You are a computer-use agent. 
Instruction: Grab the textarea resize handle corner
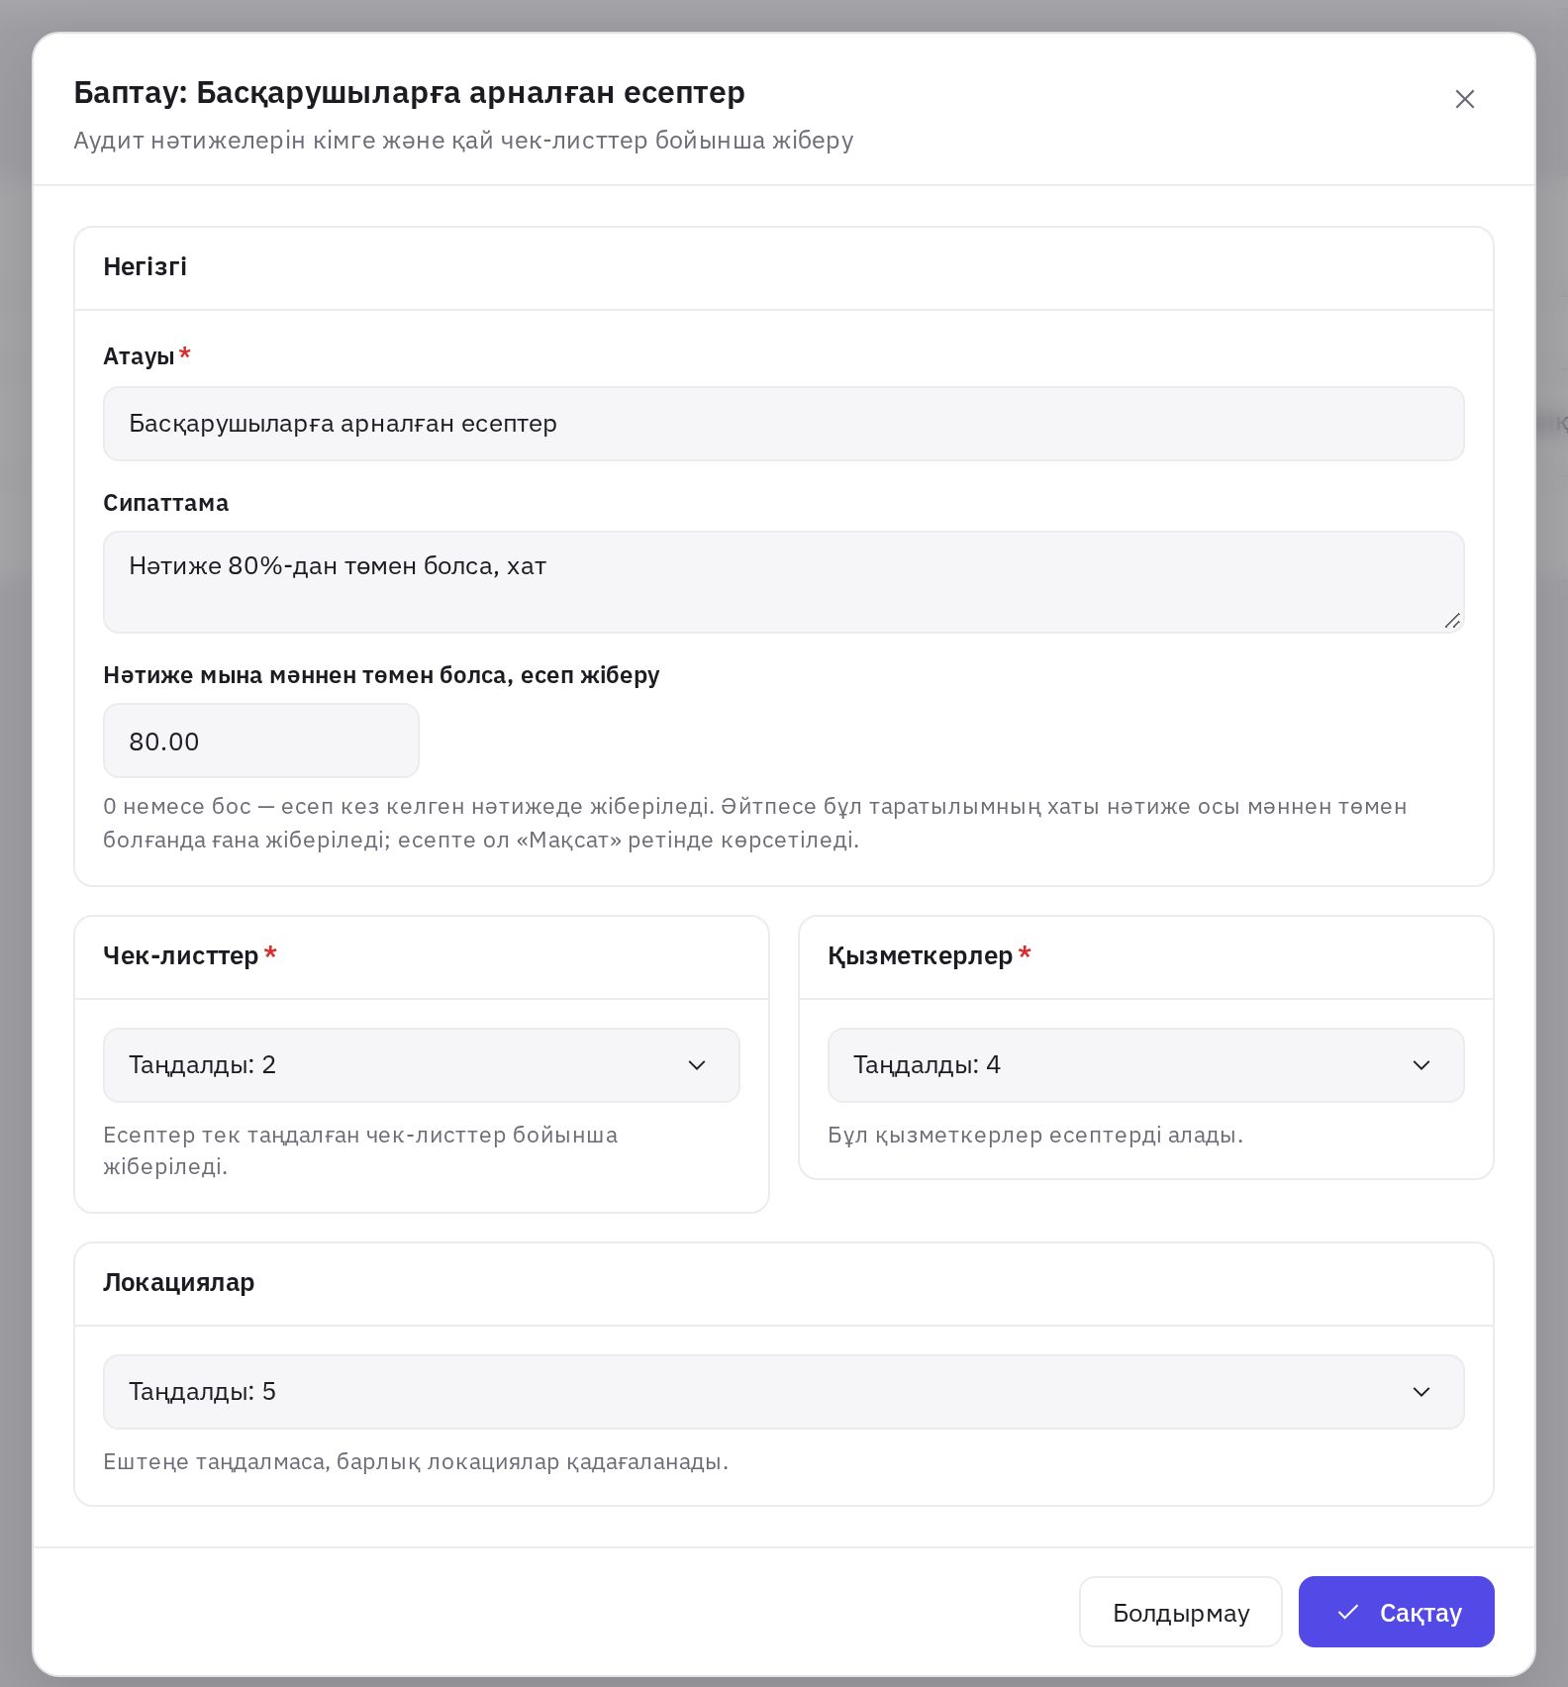pyautogui.click(x=1452, y=621)
